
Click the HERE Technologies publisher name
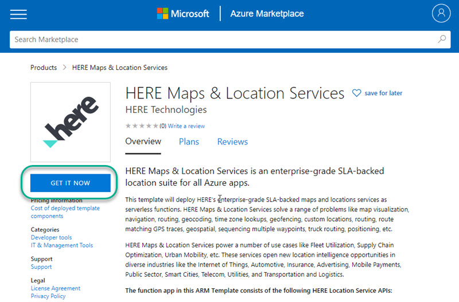pos(166,109)
